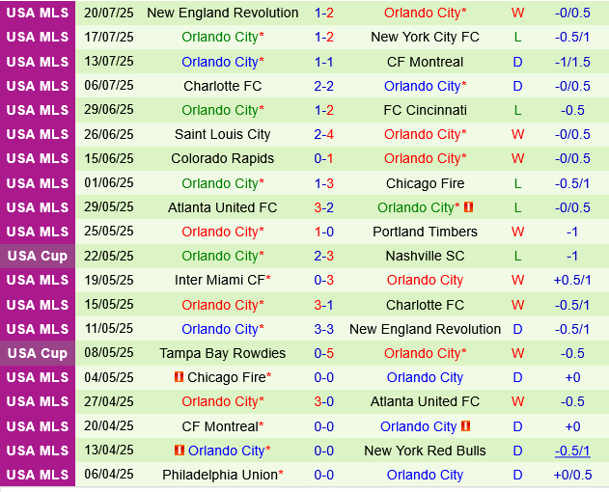Open Colorado Rapids team page
The width and height of the screenshot is (609, 492).
pos(222,158)
